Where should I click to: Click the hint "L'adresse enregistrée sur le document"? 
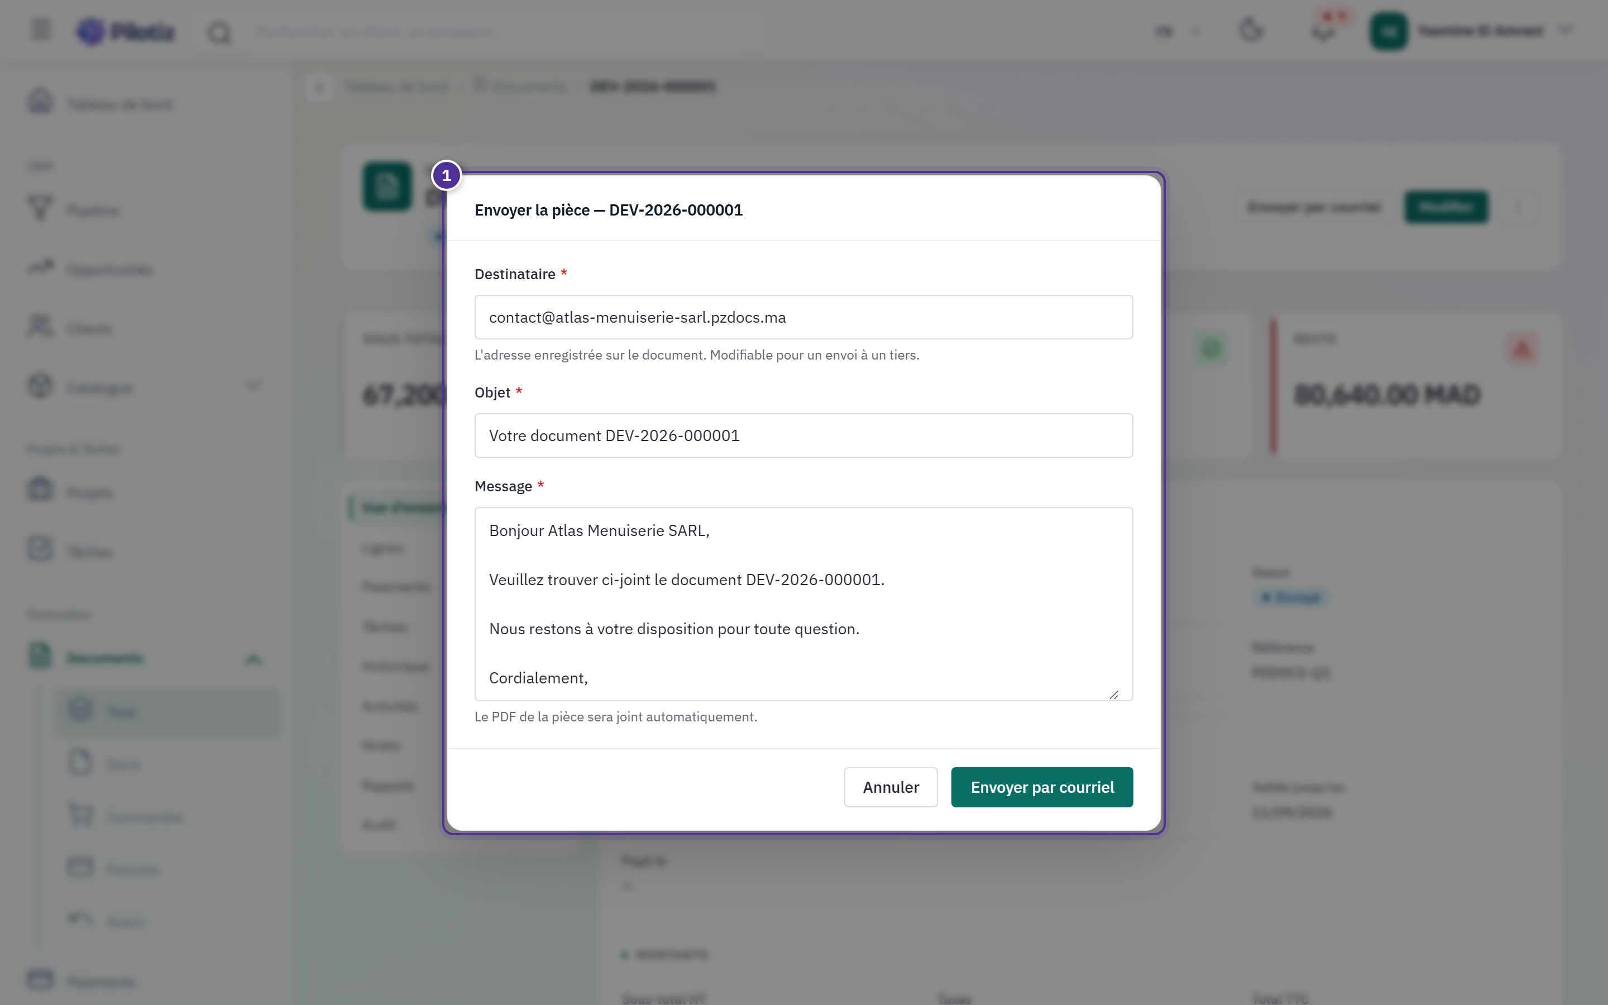point(590,355)
